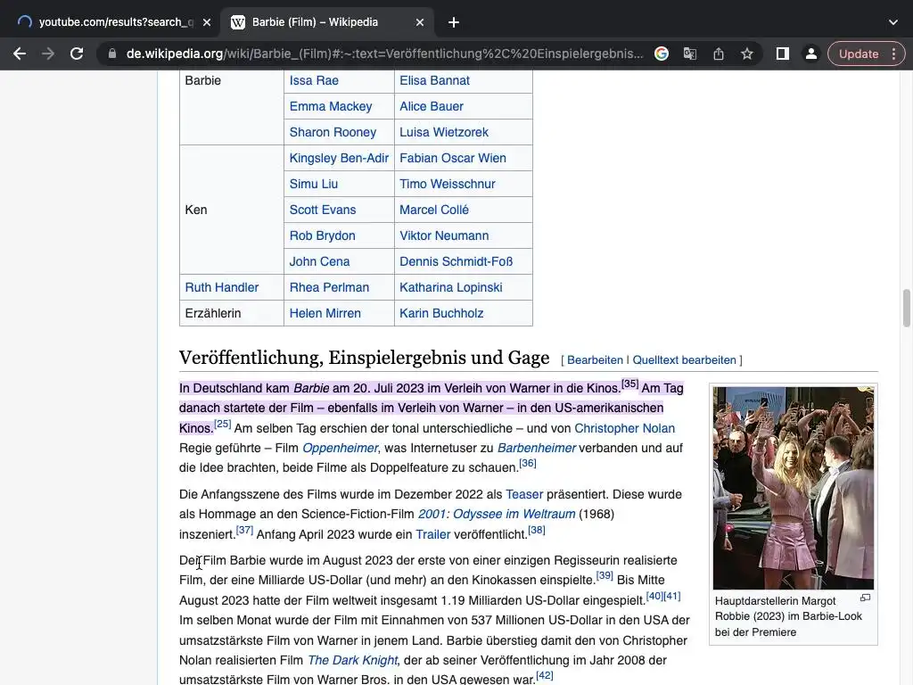Open the Emma Mackey link
The height and width of the screenshot is (685, 913).
pyautogui.click(x=330, y=106)
